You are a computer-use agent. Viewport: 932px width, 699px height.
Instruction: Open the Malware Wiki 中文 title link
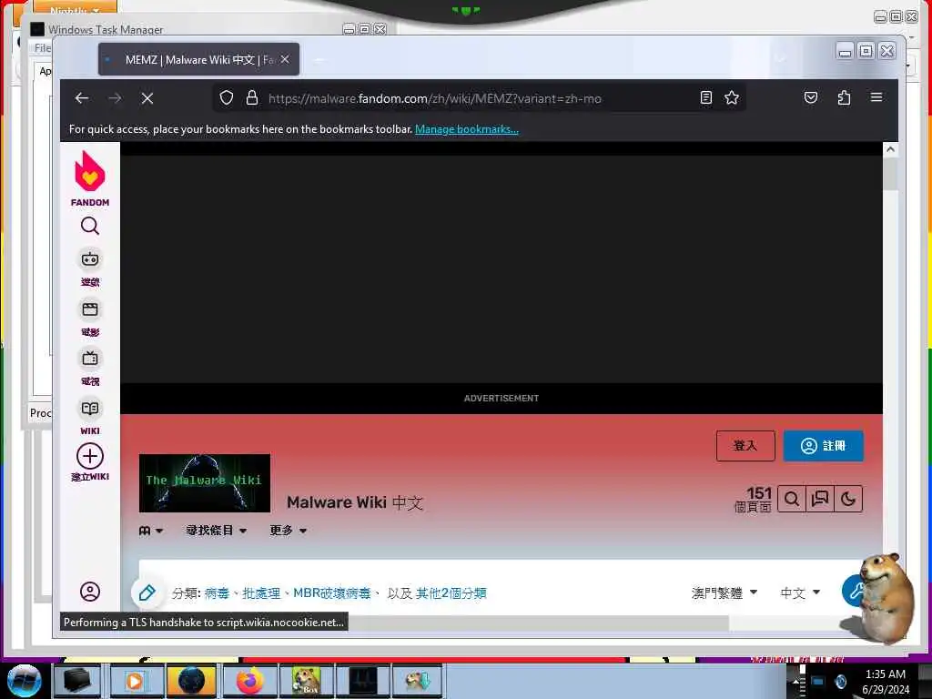355,502
